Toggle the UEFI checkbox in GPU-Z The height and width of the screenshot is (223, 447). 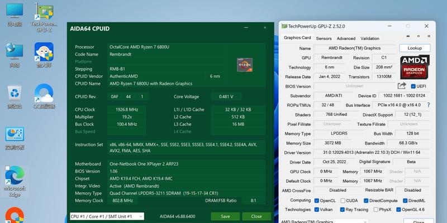[413, 86]
